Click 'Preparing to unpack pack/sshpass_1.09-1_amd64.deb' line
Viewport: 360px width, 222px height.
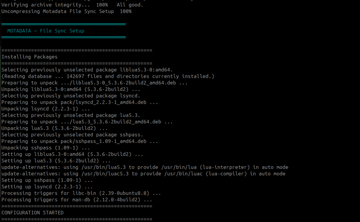80,141
